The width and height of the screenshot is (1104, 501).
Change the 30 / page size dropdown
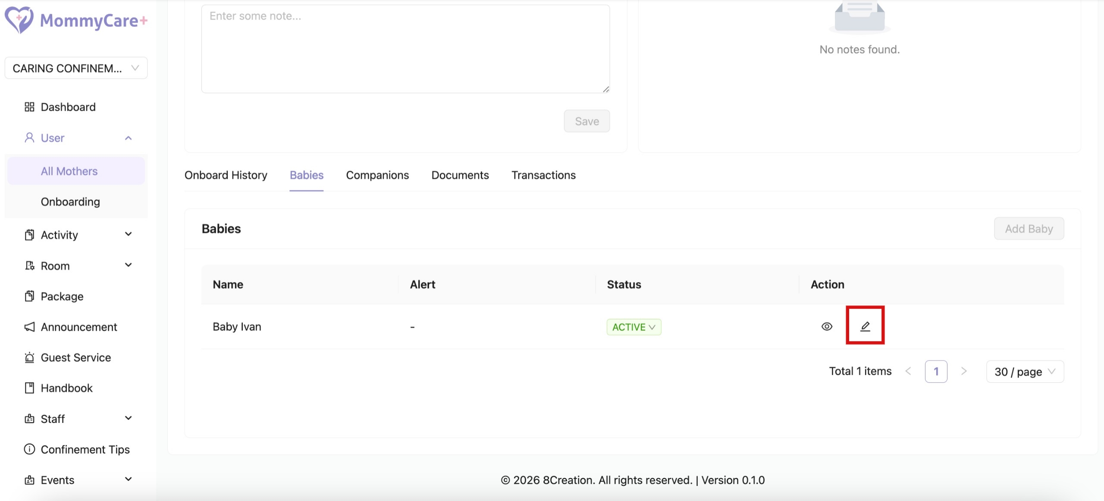click(1025, 372)
